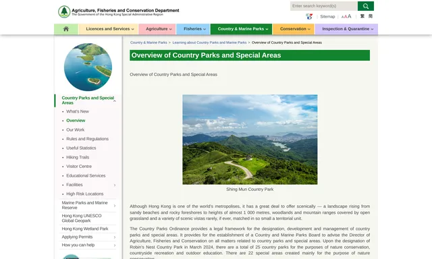
Task: Switch to Simplified Chinese 简
Action: click(371, 16)
